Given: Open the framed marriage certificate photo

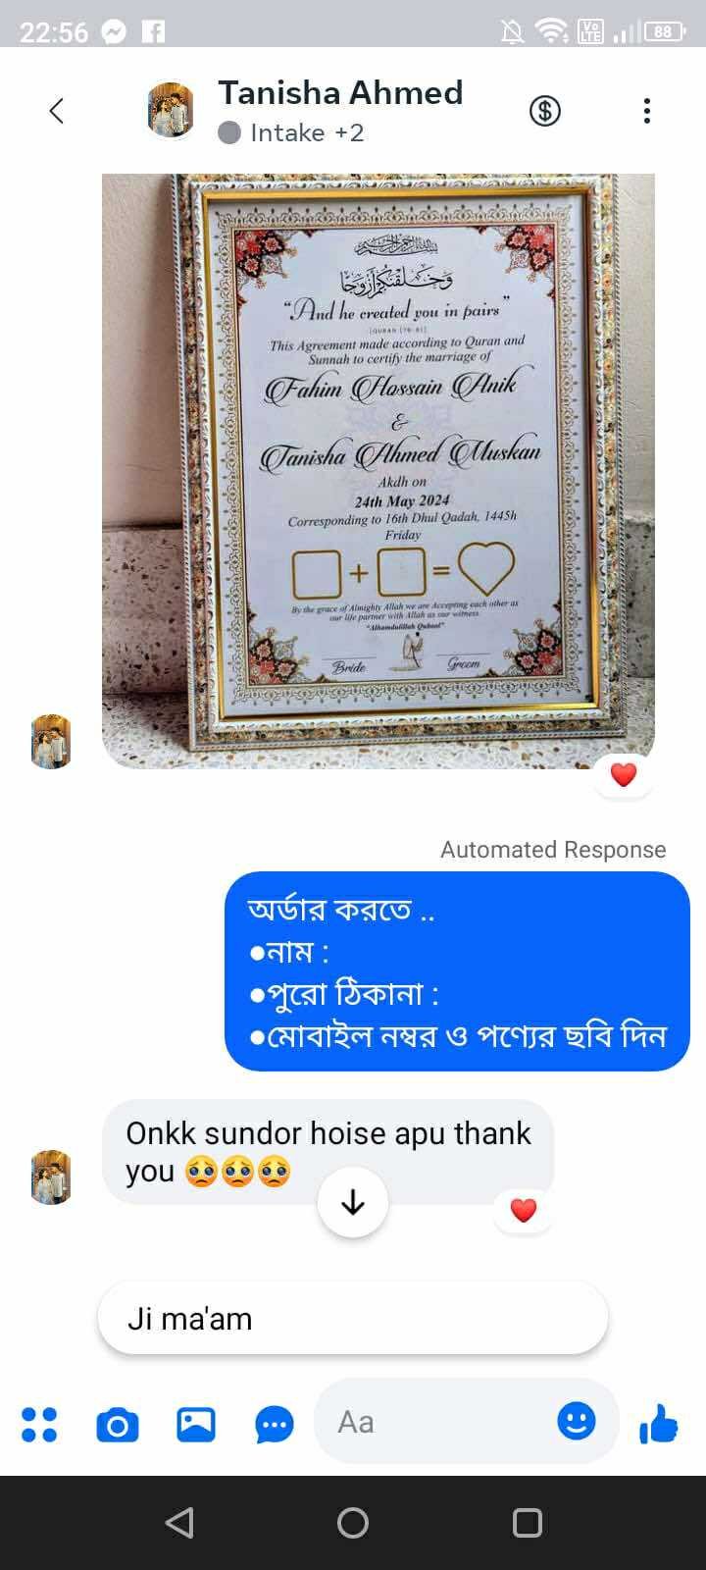Looking at the screenshot, I should (x=378, y=471).
